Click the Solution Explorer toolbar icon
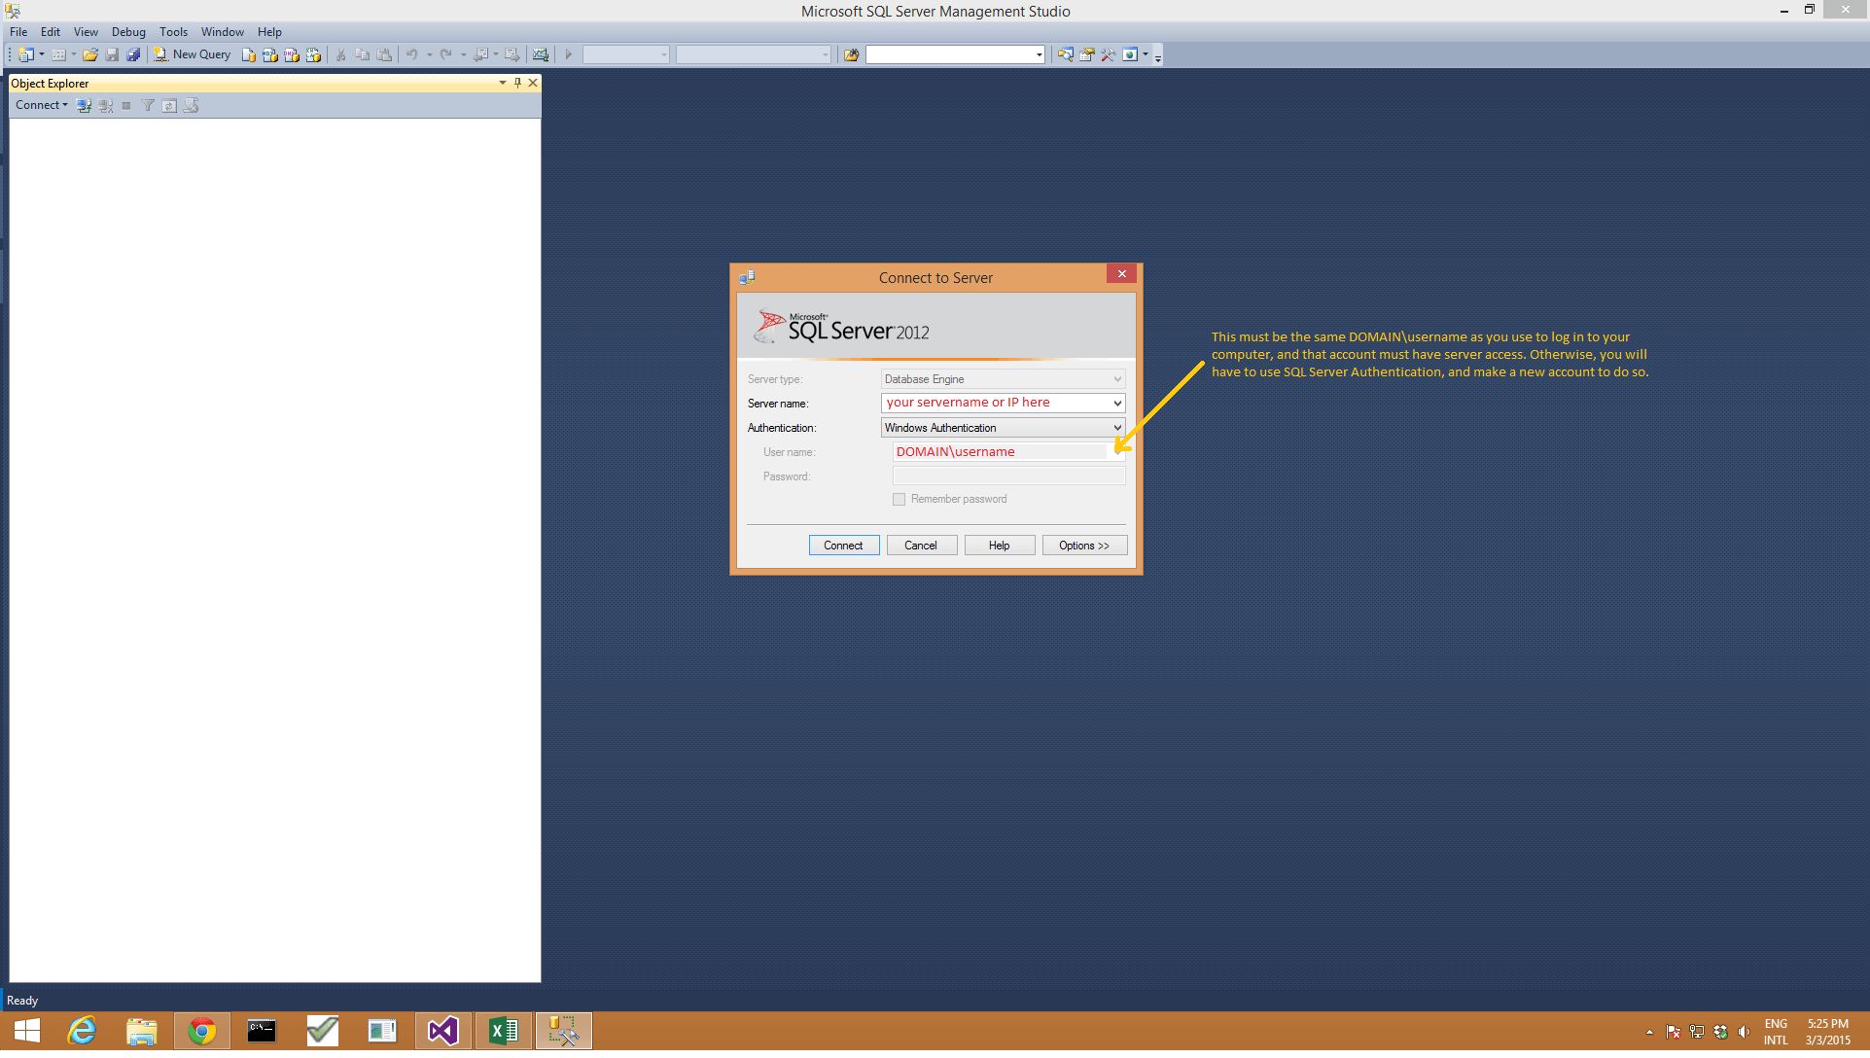 point(1066,54)
